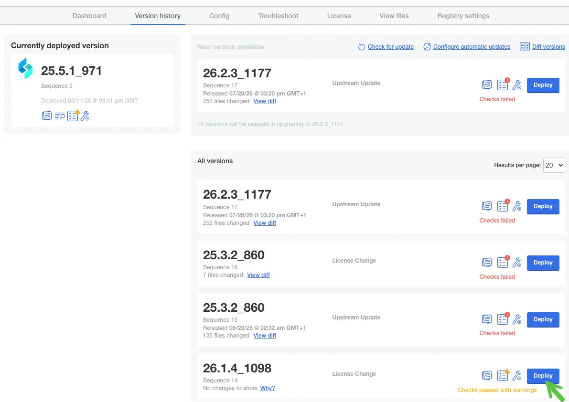Image resolution: width=569 pixels, height=402 pixels.
Task: Select the License tab
Action: pyautogui.click(x=339, y=16)
